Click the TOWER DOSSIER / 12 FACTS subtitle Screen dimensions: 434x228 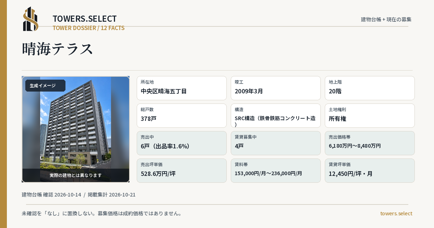[89, 28]
